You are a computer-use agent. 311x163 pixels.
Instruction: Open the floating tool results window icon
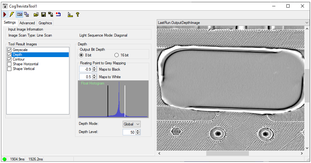coord(27,15)
